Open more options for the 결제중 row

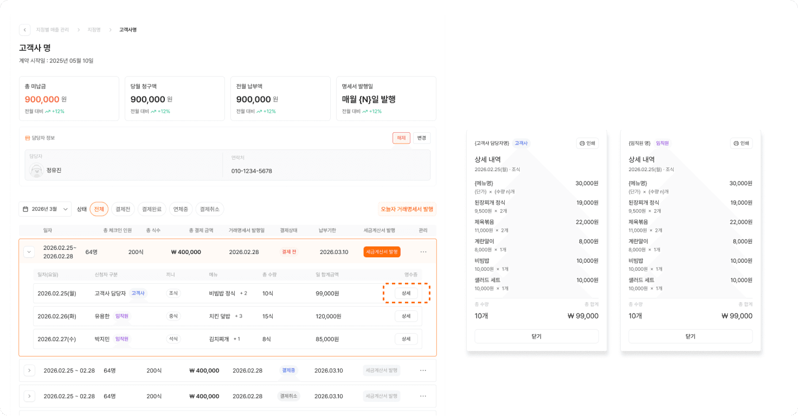[x=423, y=370]
